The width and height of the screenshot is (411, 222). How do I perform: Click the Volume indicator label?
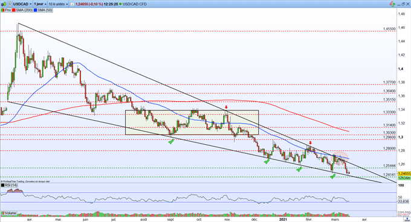(10, 213)
